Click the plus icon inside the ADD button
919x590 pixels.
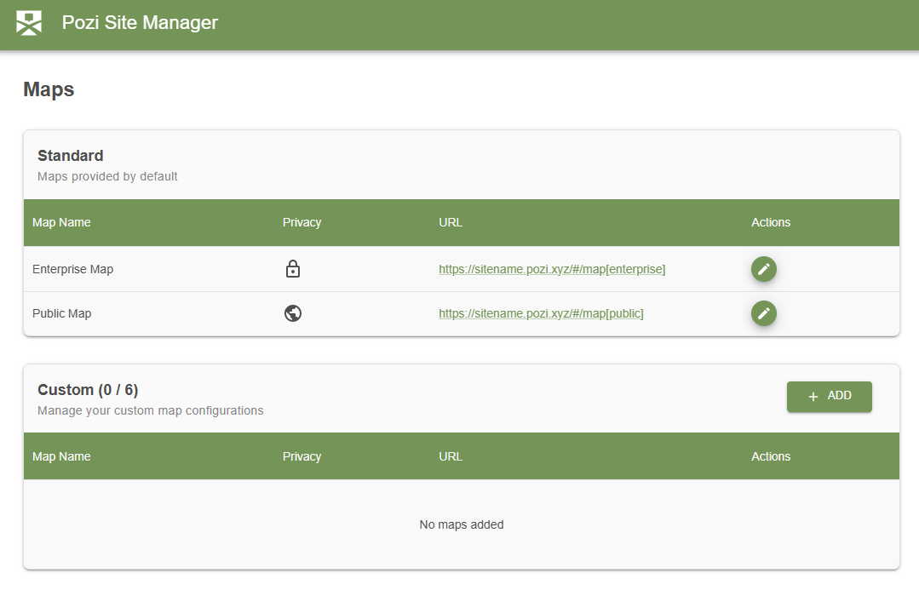coord(812,396)
